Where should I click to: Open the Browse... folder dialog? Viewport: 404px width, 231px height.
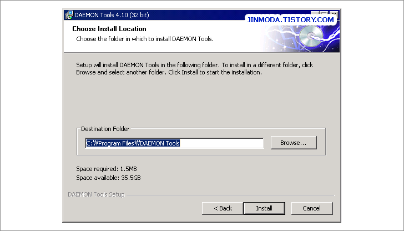coord(294,143)
